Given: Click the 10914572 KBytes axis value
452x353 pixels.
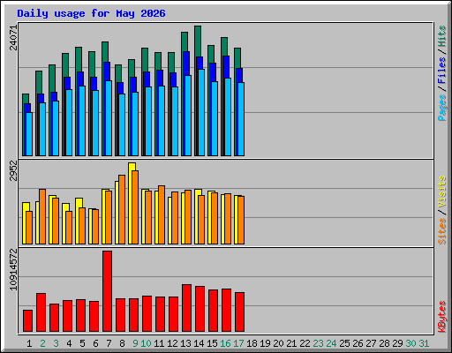Looking at the screenshot, I should (13, 269).
